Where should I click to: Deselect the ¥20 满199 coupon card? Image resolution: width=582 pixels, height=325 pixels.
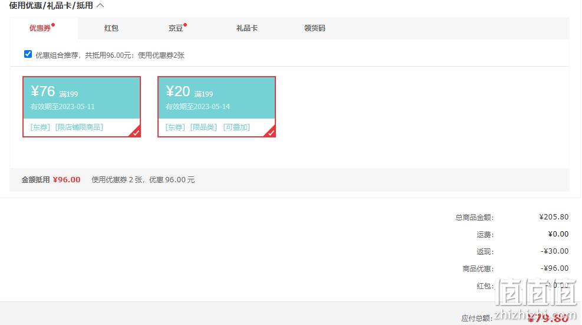point(217,107)
